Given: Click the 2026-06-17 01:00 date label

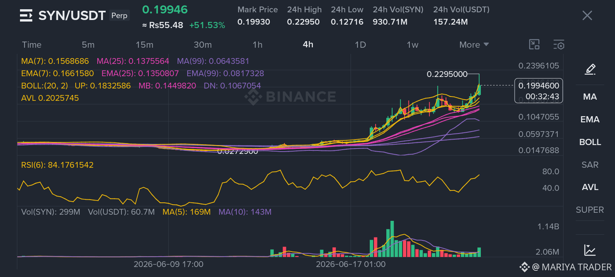Looking at the screenshot, I should (x=351, y=264).
